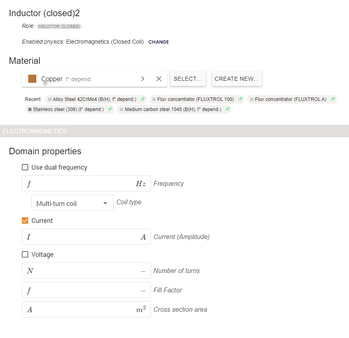This screenshot has width=349, height=338.
Task: Open the Multi-turn coil type dropdown
Action: pyautogui.click(x=72, y=203)
